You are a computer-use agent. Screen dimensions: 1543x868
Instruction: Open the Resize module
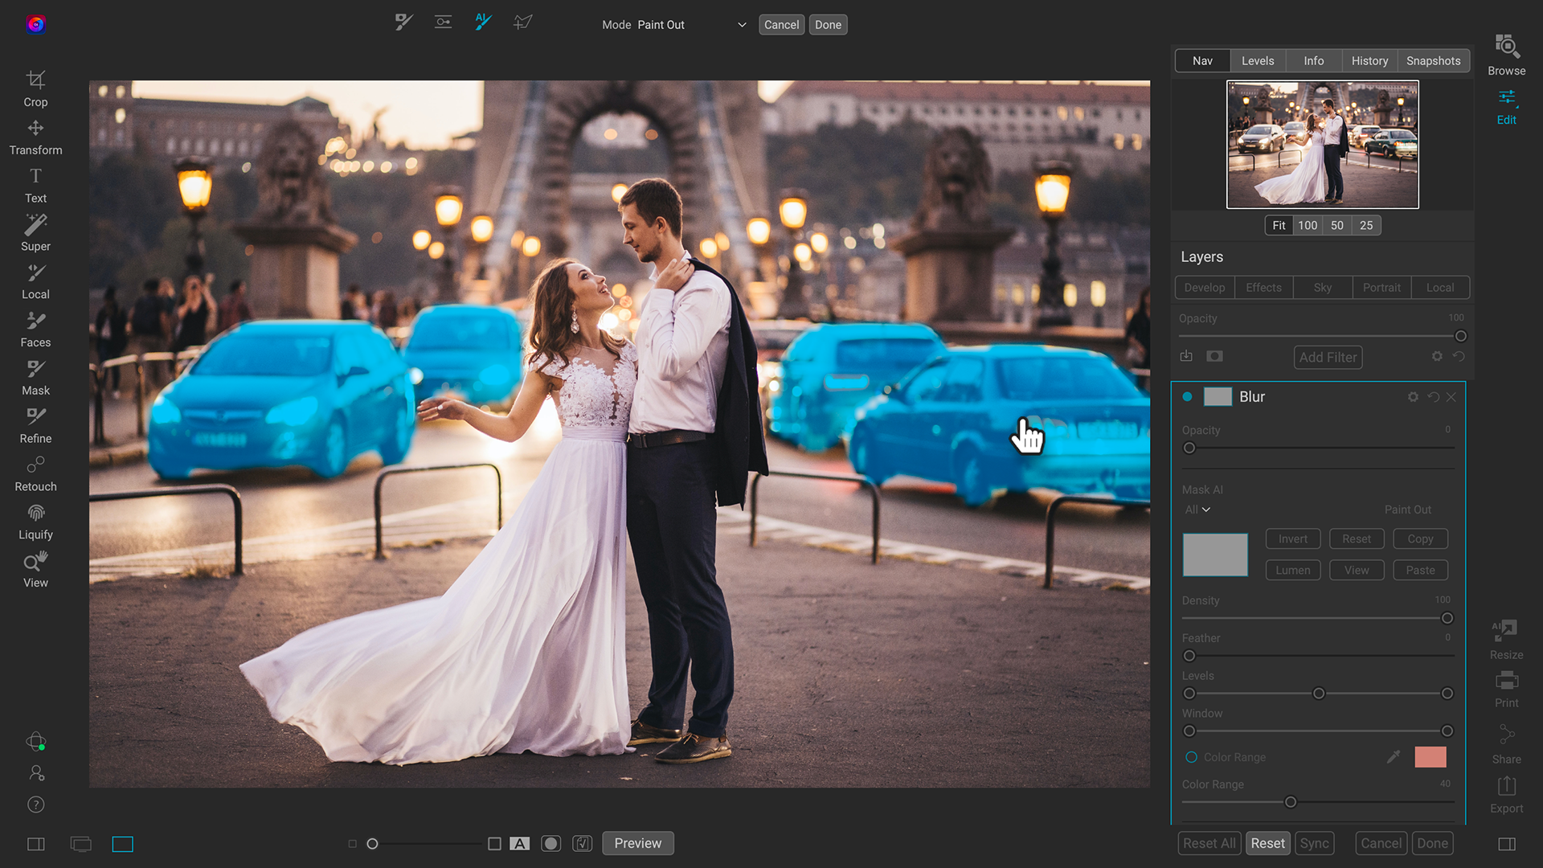pyautogui.click(x=1506, y=640)
